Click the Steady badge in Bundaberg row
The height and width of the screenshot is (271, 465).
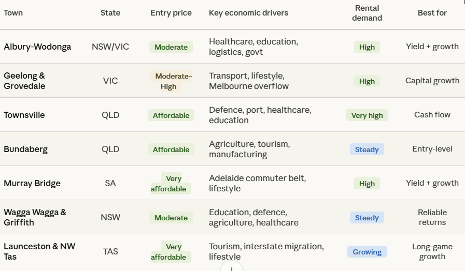tap(367, 149)
